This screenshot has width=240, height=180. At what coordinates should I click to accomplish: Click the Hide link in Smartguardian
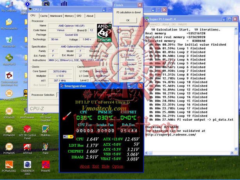106,166
